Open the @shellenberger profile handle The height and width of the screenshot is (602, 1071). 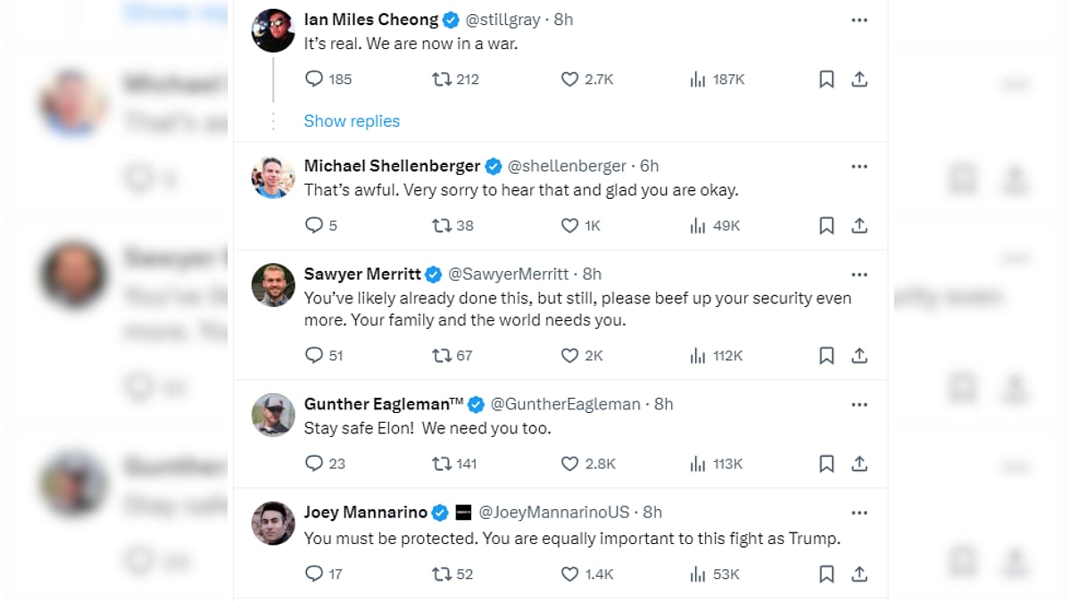pyautogui.click(x=567, y=166)
